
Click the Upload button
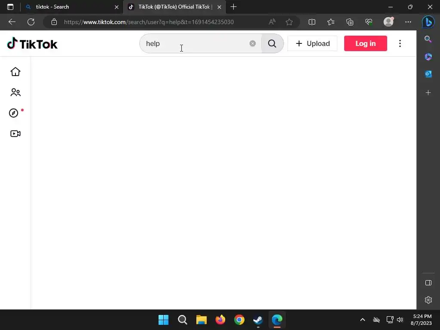312,43
